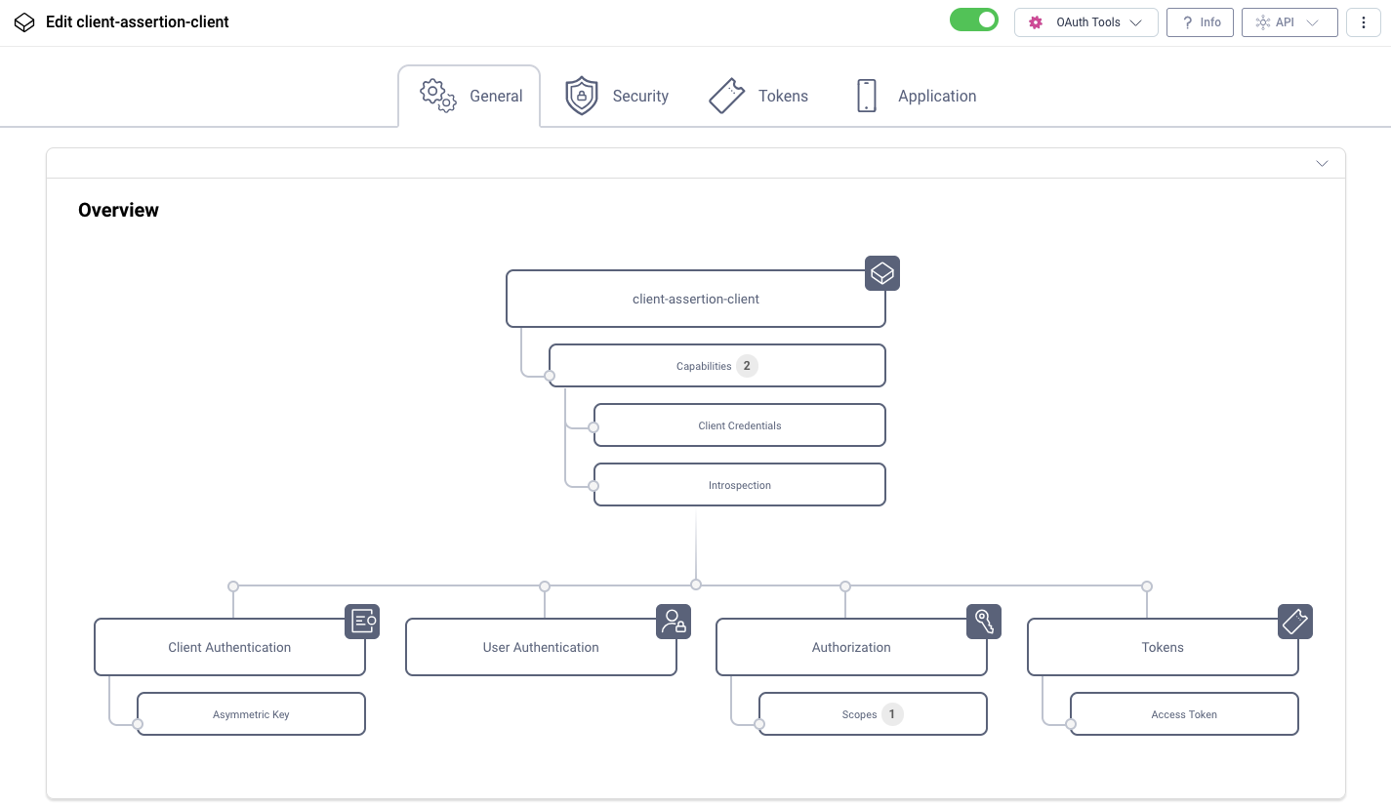The width and height of the screenshot is (1391, 807).
Task: Switch to the Tokens tab
Action: [758, 96]
